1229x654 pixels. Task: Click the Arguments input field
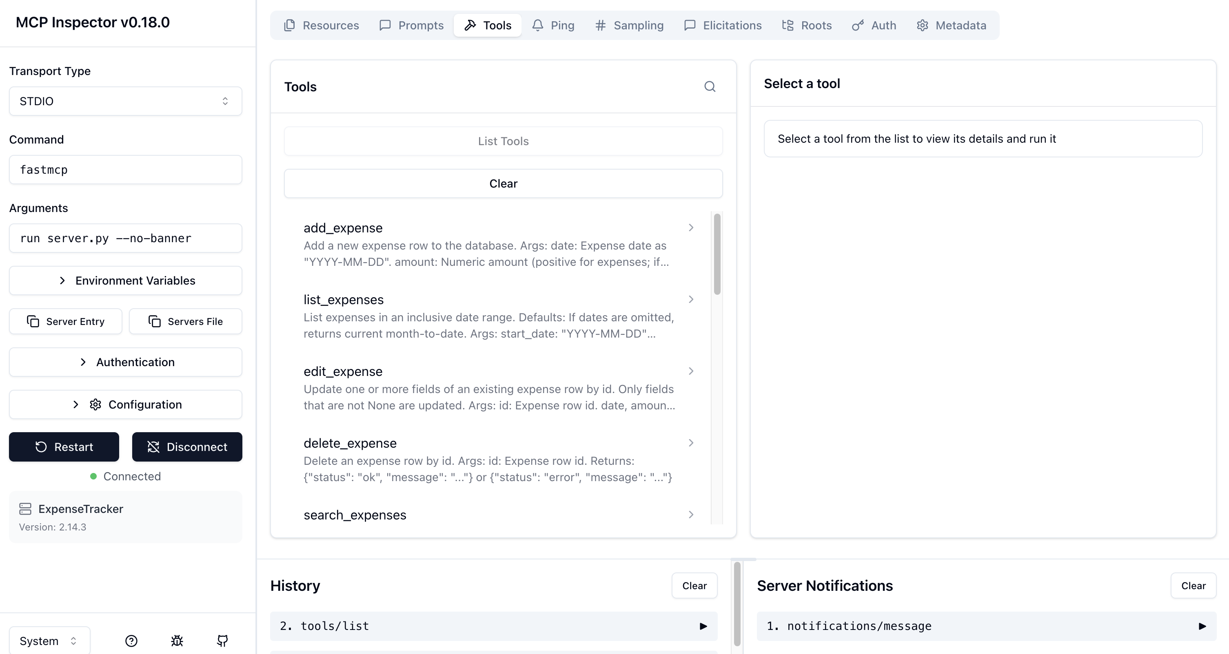[126, 239]
